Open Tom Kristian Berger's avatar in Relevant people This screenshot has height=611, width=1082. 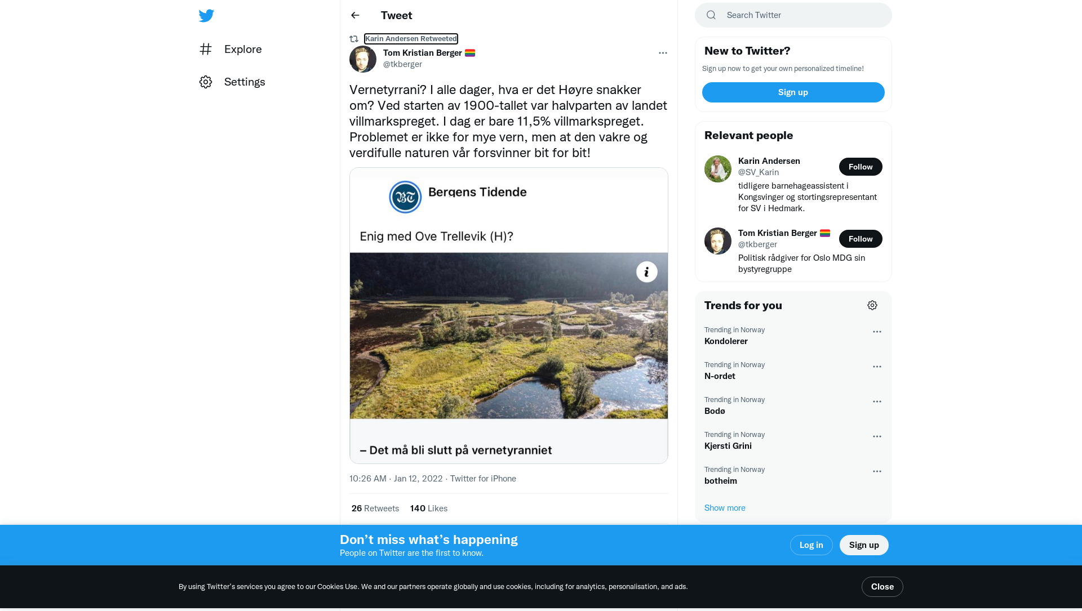pyautogui.click(x=718, y=241)
